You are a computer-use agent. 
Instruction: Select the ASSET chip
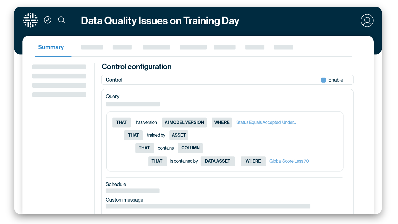[x=179, y=135]
